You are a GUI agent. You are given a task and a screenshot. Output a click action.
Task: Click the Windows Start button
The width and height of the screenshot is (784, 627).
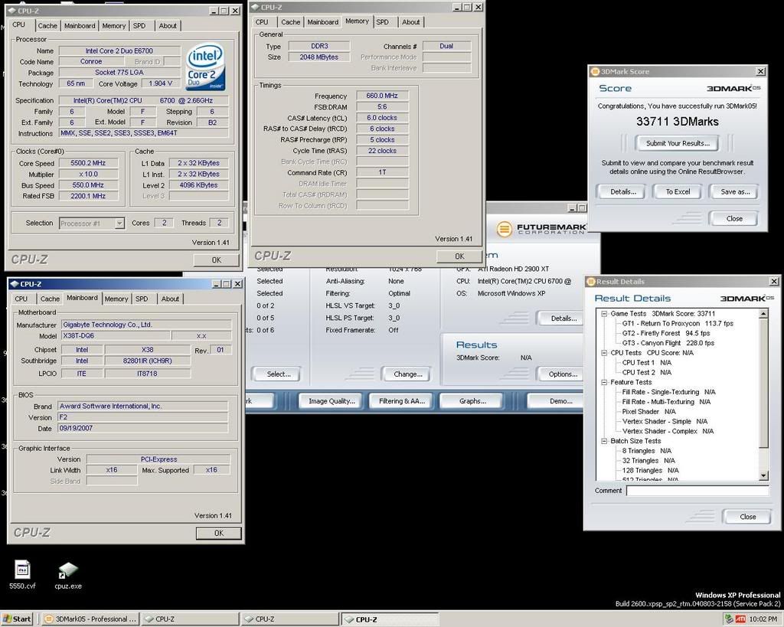[x=17, y=619]
